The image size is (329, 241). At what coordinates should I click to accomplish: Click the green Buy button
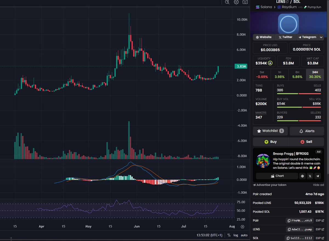(271, 142)
